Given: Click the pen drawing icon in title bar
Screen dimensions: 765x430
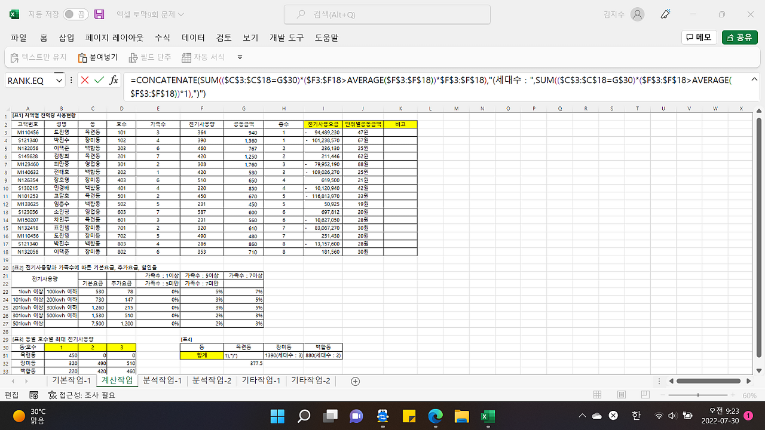Looking at the screenshot, I should click(665, 14).
